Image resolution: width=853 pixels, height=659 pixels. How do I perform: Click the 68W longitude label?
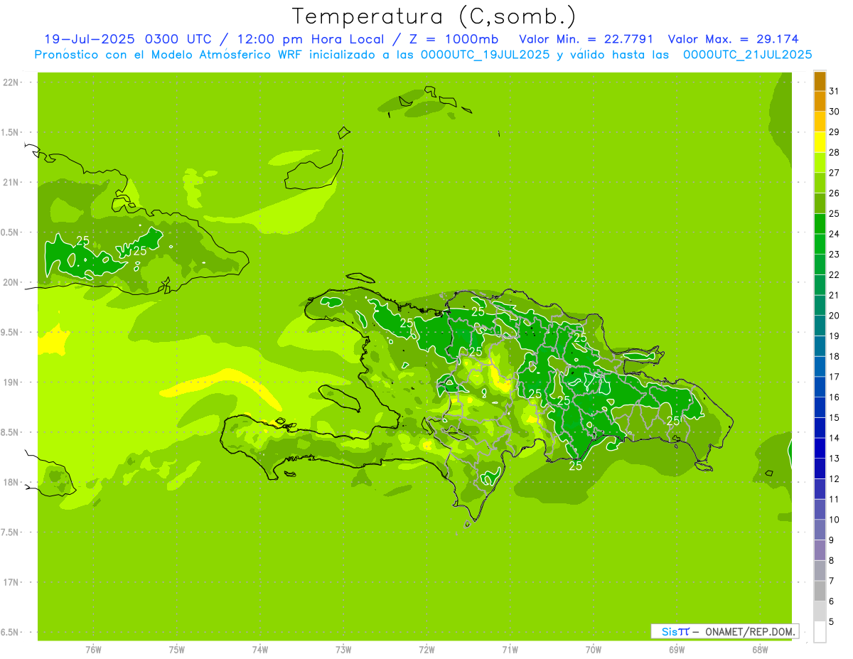(x=760, y=650)
